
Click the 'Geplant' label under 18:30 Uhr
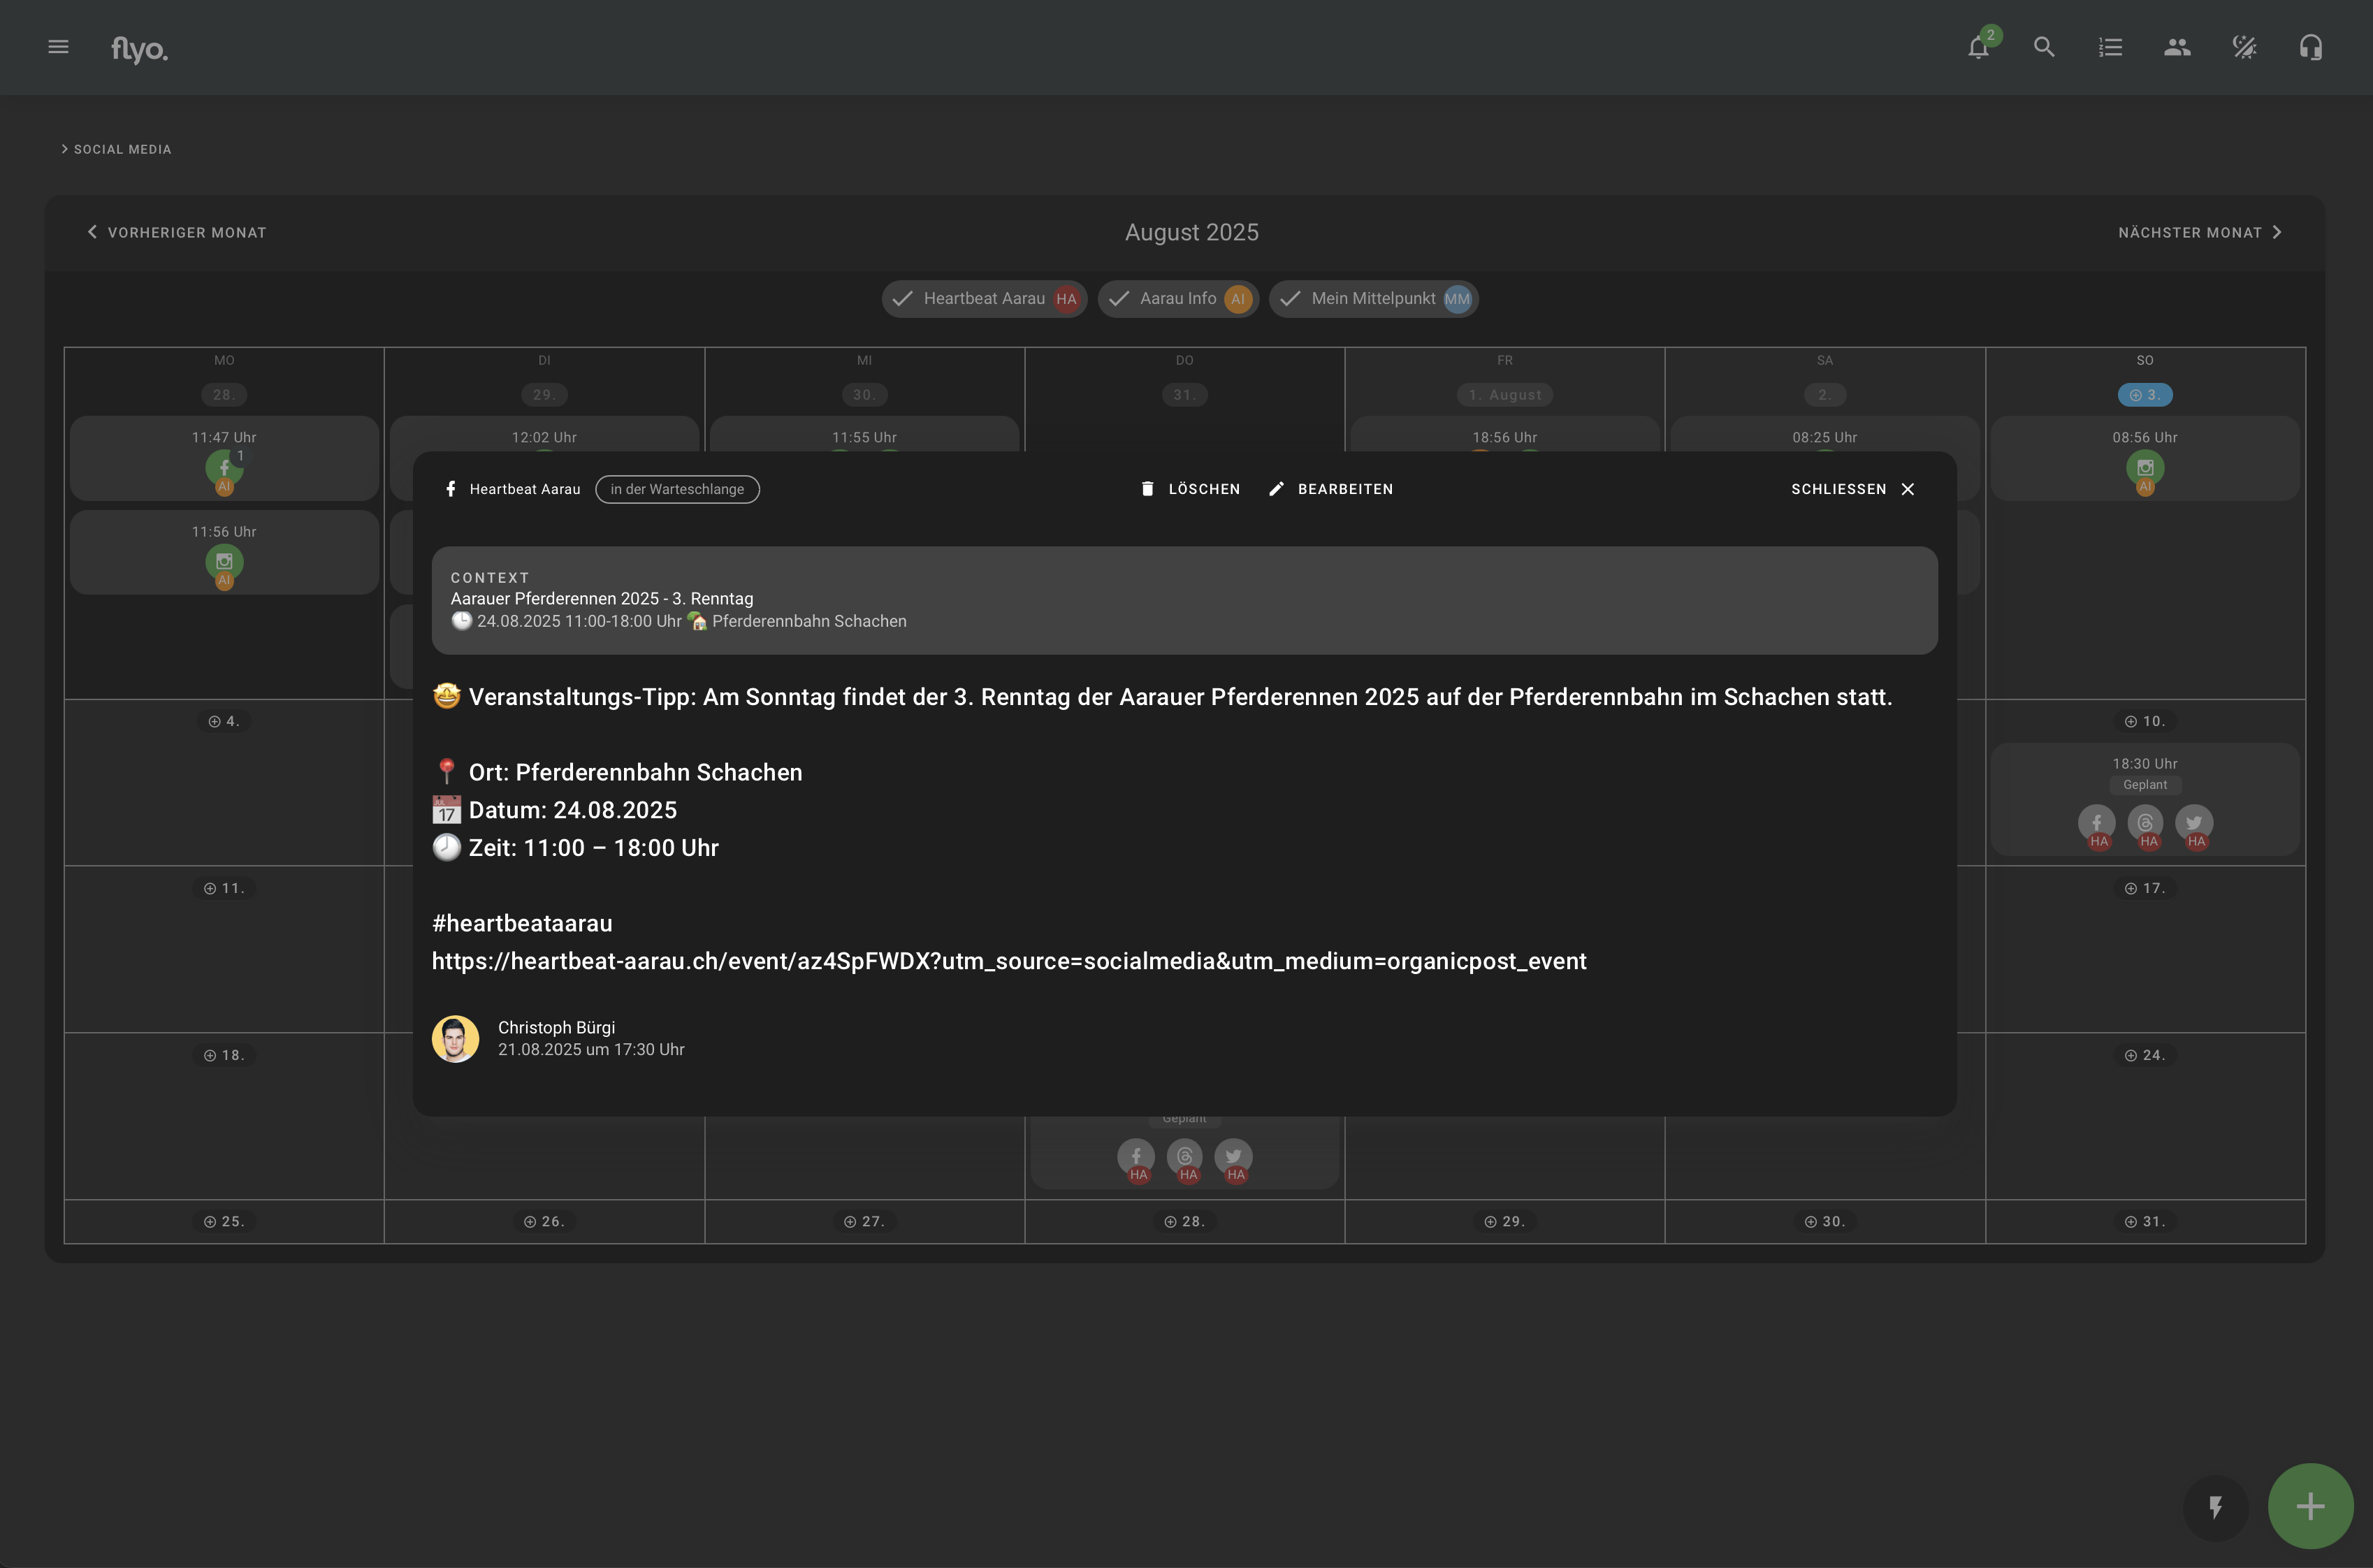(x=2145, y=785)
